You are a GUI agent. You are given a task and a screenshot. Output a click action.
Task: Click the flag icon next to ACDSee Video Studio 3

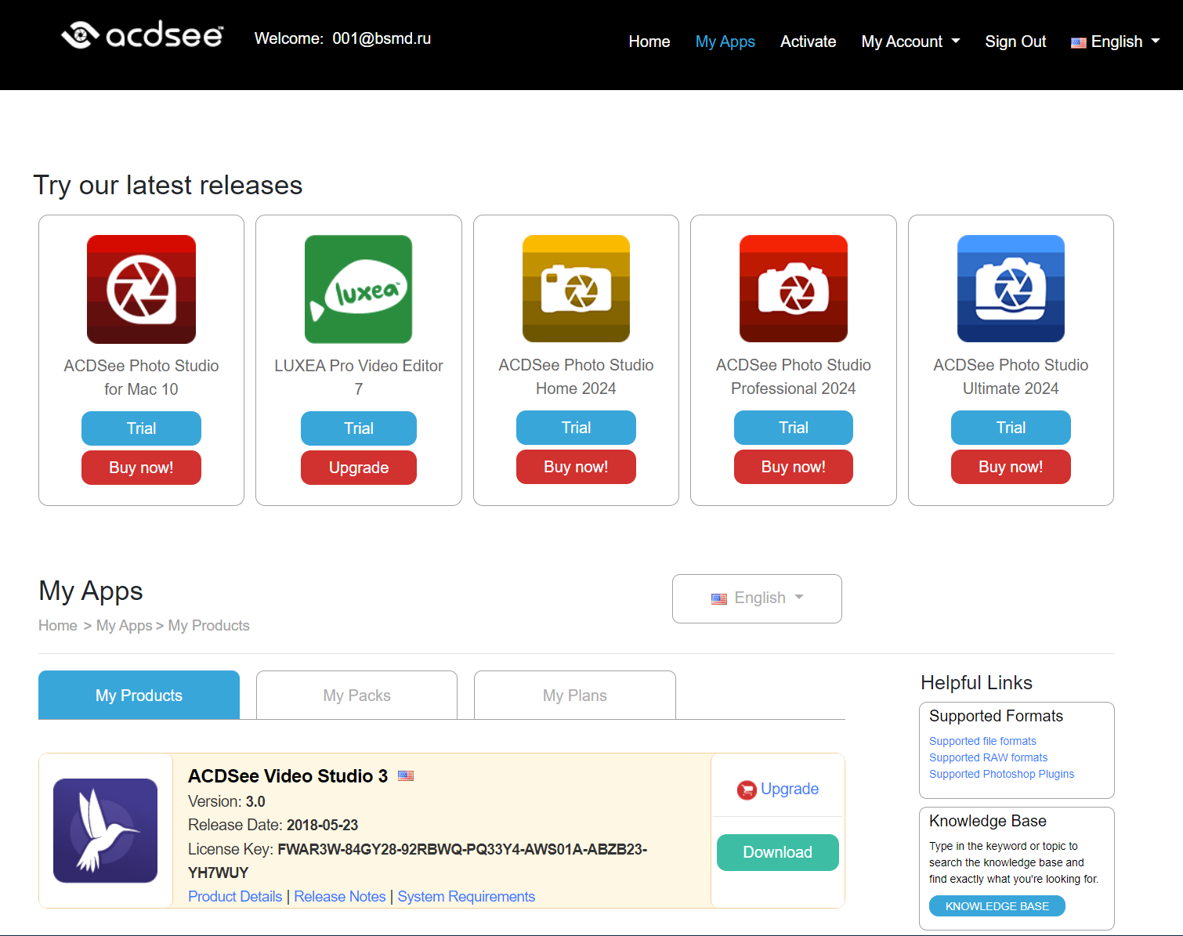click(406, 775)
